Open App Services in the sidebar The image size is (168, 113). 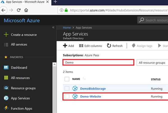point(20,98)
